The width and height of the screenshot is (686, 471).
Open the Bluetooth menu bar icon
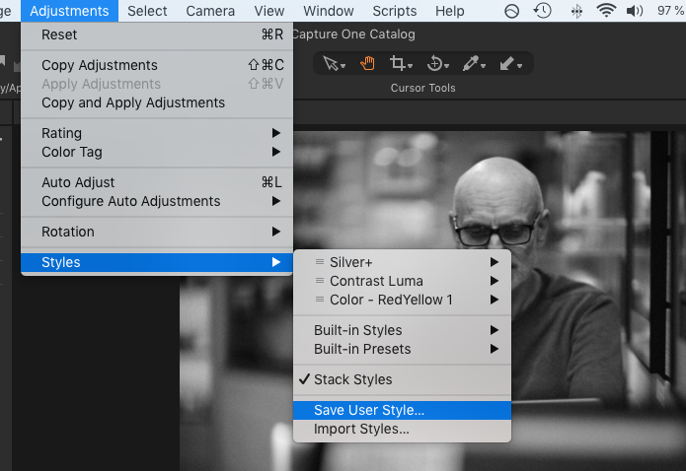click(575, 11)
